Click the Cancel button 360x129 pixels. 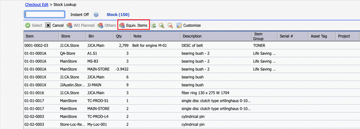(x=55, y=25)
